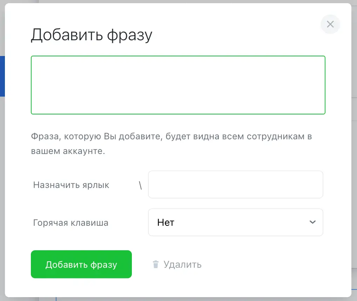This screenshot has width=357, height=301.
Task: Click the Горячая клавиша label
Action: [x=71, y=223]
